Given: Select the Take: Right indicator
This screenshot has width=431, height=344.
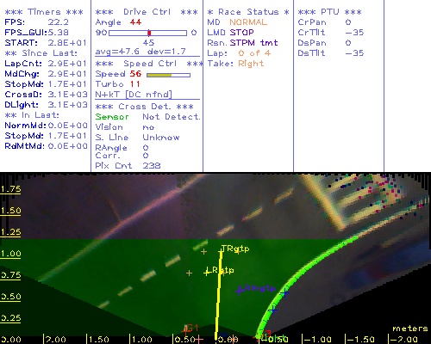Looking at the screenshot, I should coord(235,64).
